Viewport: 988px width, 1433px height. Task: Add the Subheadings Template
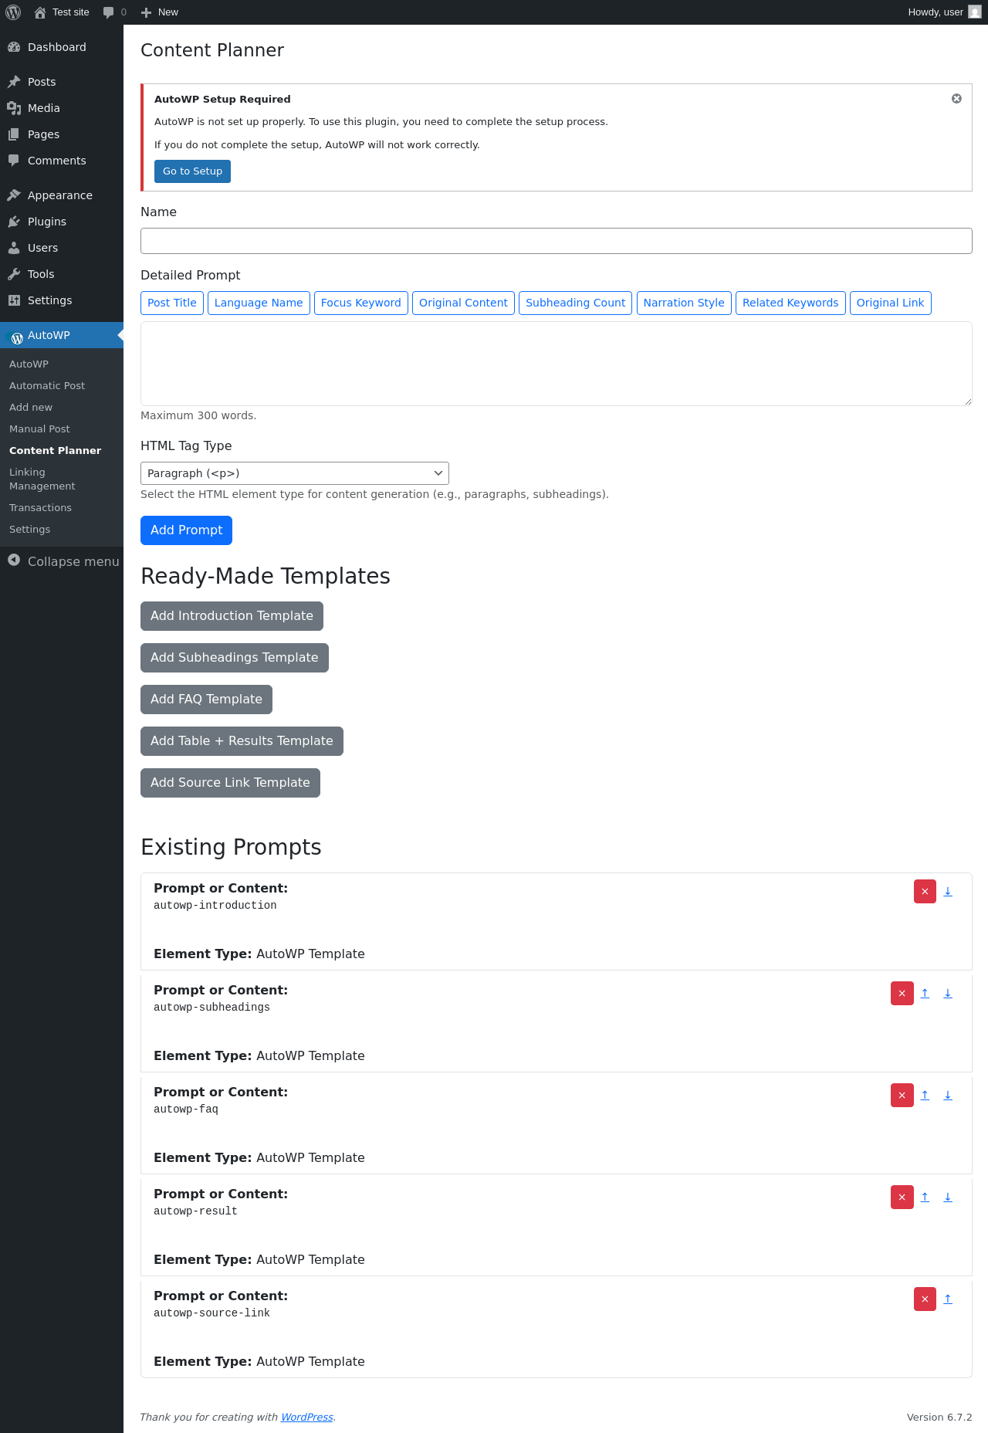coord(235,658)
